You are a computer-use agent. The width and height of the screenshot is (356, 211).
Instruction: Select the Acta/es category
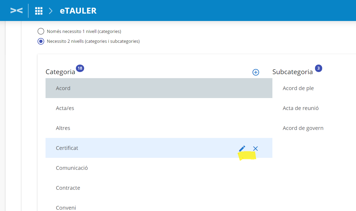coord(65,108)
